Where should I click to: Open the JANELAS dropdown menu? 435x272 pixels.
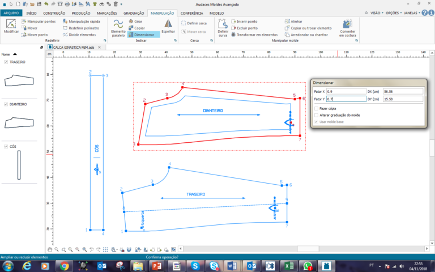[x=415, y=12]
